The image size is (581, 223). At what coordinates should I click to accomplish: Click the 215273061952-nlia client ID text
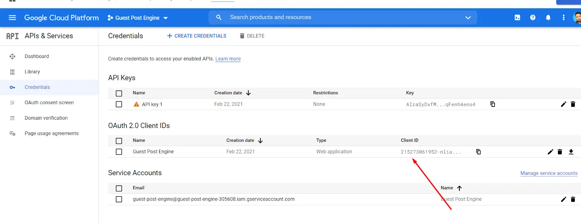coord(431,152)
